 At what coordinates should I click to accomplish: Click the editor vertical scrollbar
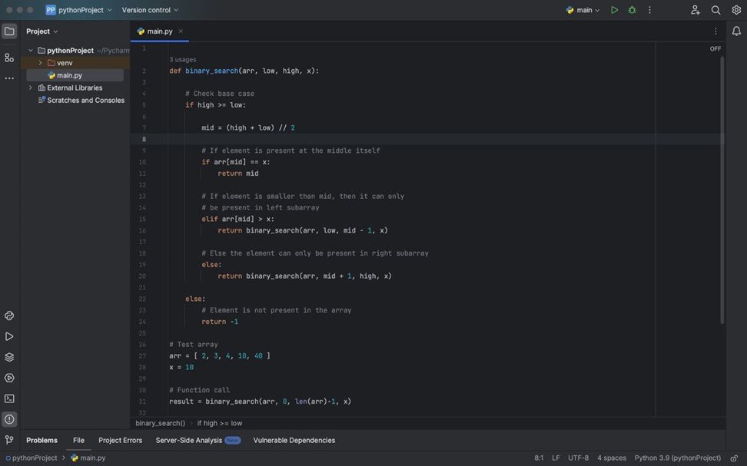(722, 190)
